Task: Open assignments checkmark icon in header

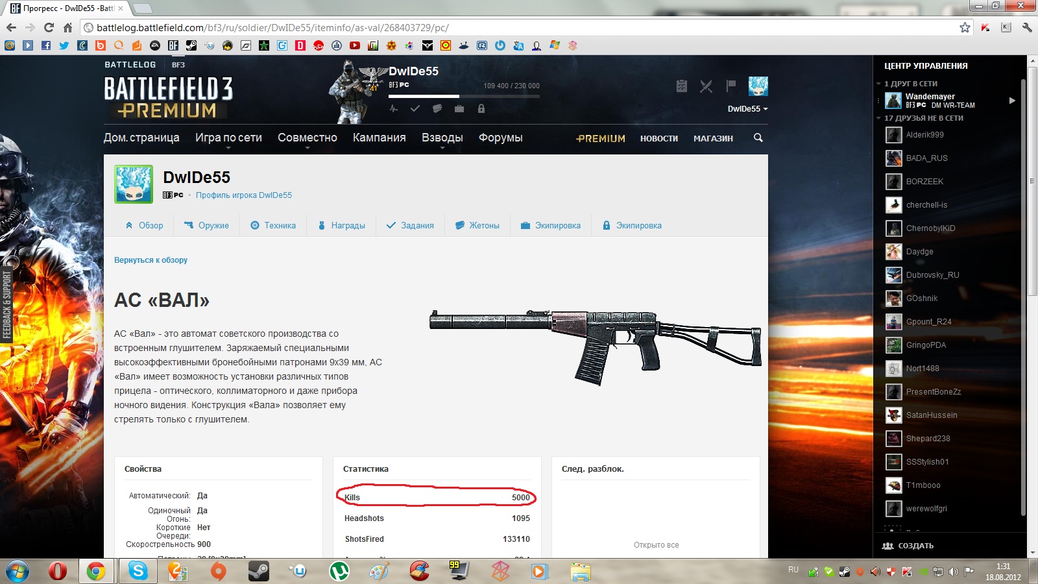Action: click(x=415, y=109)
